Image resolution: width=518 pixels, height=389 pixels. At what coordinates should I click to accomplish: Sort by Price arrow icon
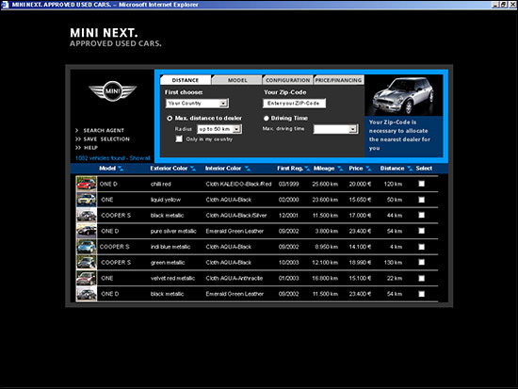click(368, 169)
